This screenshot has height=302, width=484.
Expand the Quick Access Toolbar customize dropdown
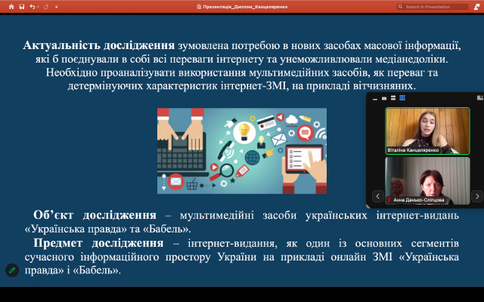click(x=56, y=7)
